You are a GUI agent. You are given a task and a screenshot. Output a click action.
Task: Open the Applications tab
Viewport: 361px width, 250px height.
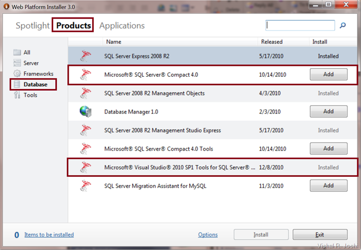(x=122, y=26)
